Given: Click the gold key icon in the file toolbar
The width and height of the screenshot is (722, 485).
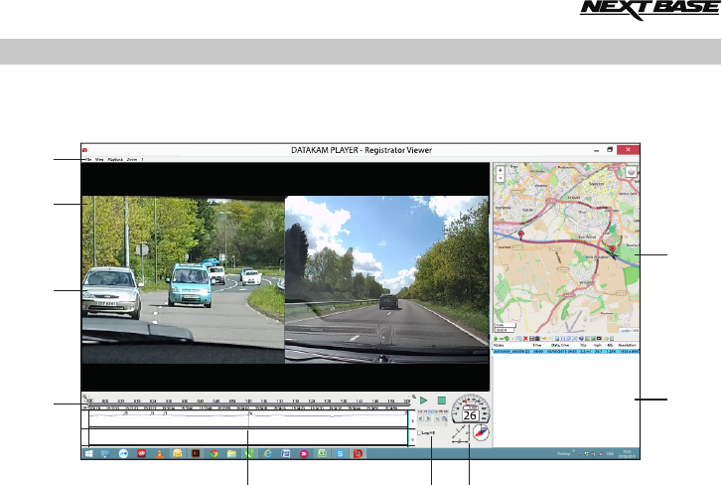Looking at the screenshot, I should pyautogui.click(x=544, y=339).
